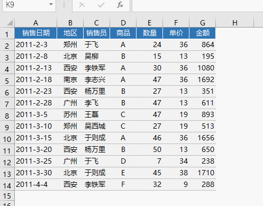The width and height of the screenshot is (263, 206).
Task: Click the product cell E
Action: coord(123,173)
